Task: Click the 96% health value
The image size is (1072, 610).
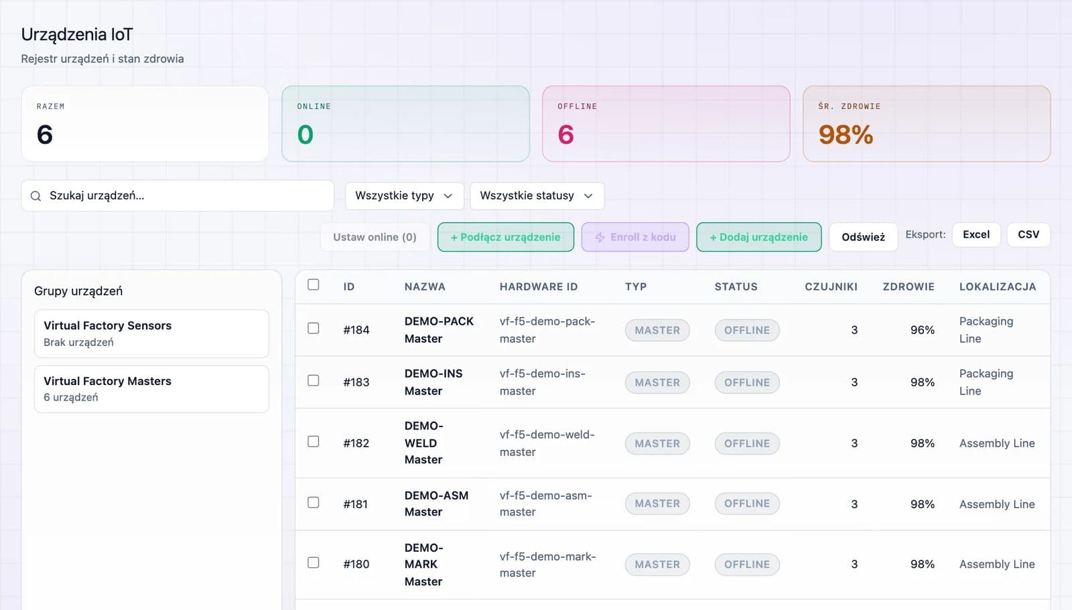Action: [923, 330]
